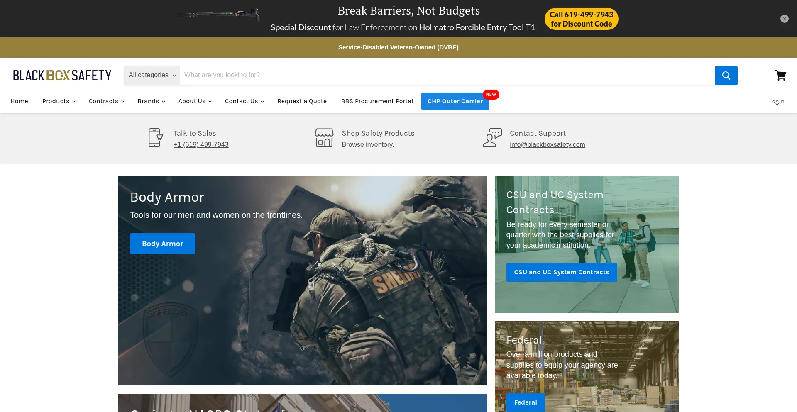Click the blue Body Armor button
This screenshot has width=797, height=412.
(162, 244)
